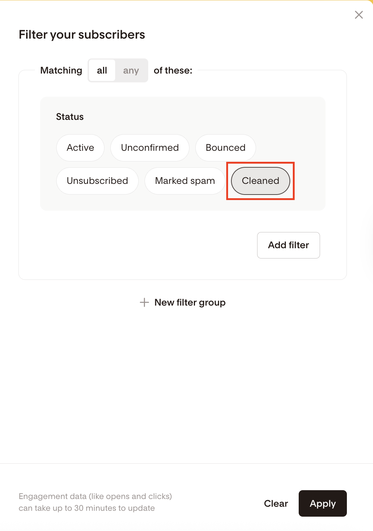Close the filter subscribers dialog

tap(359, 15)
